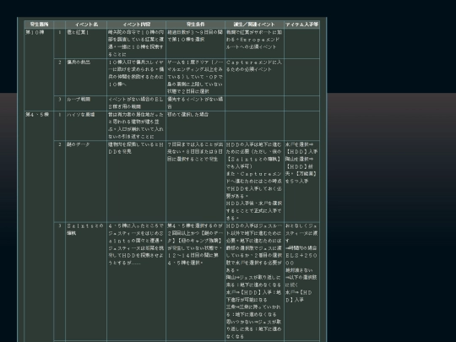The width and height of the screenshot is (456, 342).
Task: Click the 'アイテム入手等' column header
Action: (301, 24)
